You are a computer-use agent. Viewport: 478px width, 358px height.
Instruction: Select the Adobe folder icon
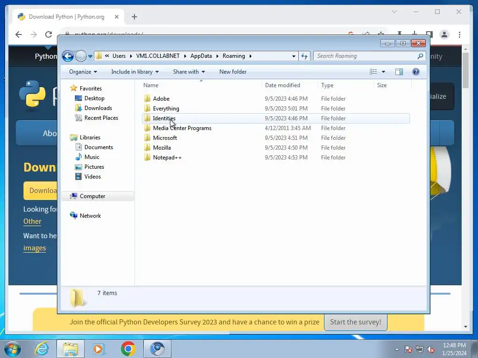147,98
